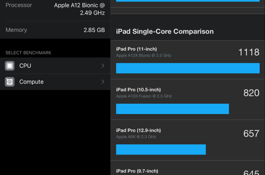The height and width of the screenshot is (175, 265).
Task: Click the Apple A10X Fusion subtitle
Action: tap(144, 96)
